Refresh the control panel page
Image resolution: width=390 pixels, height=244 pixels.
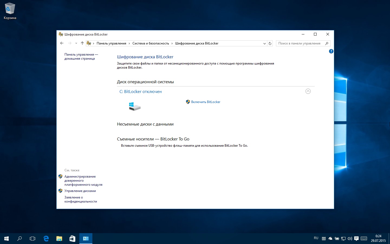pos(270,43)
